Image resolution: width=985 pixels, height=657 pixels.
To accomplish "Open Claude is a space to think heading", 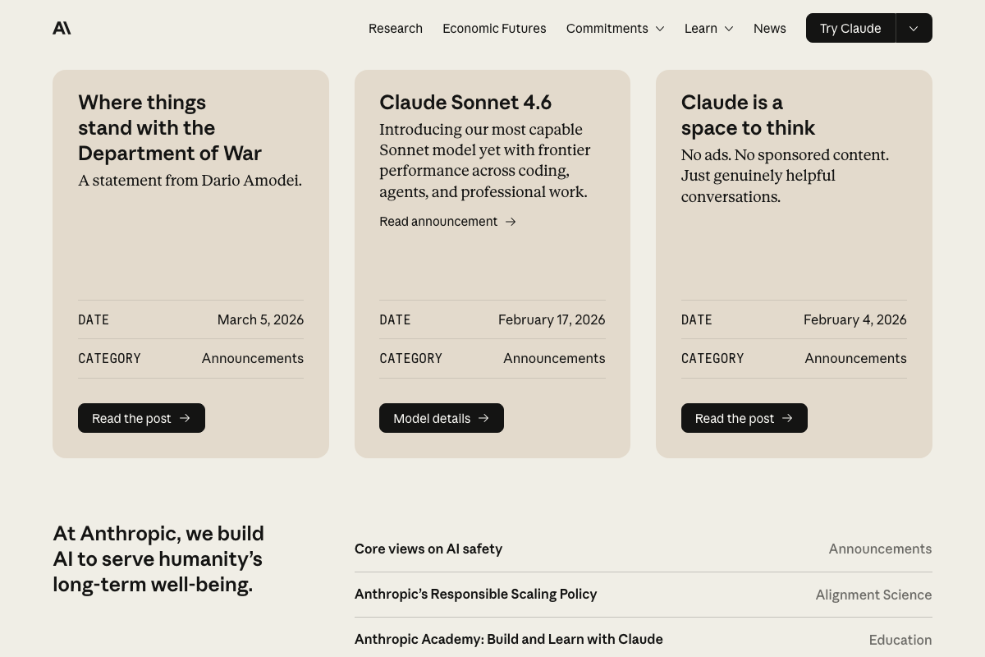I will 748,115.
